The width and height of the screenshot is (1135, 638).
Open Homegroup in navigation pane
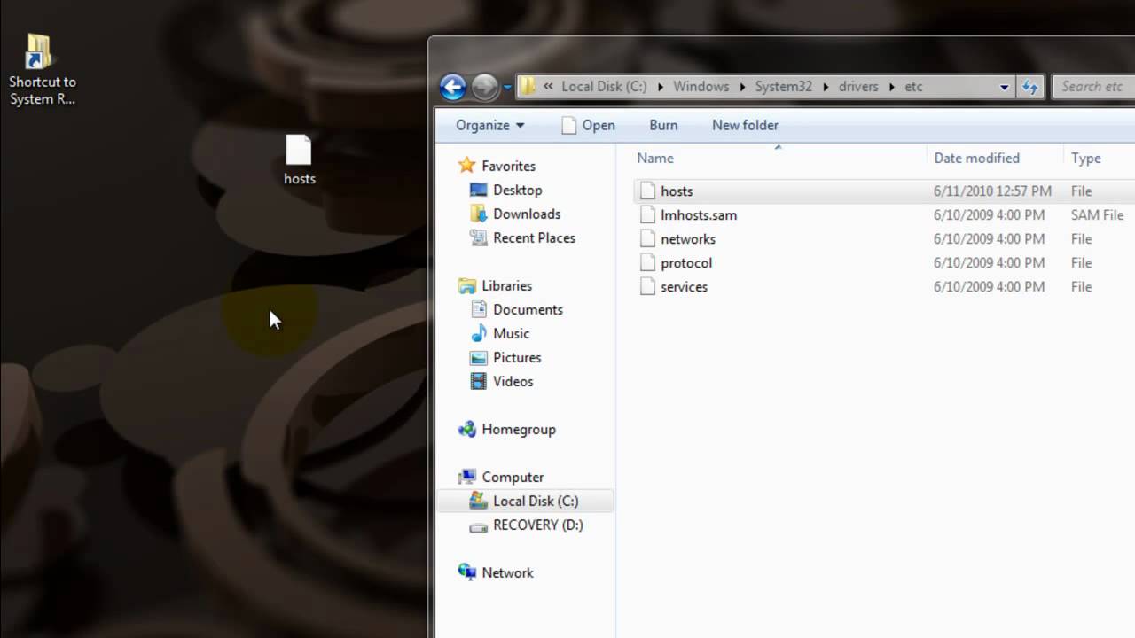519,429
